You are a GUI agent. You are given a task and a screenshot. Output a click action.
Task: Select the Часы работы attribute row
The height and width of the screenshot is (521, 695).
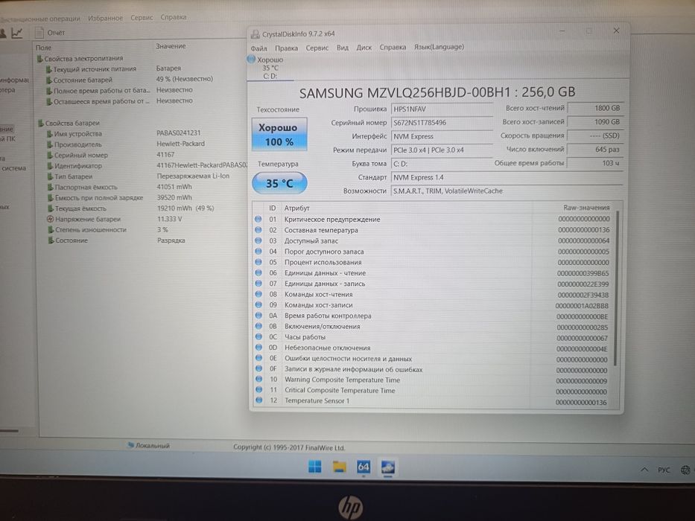432,337
